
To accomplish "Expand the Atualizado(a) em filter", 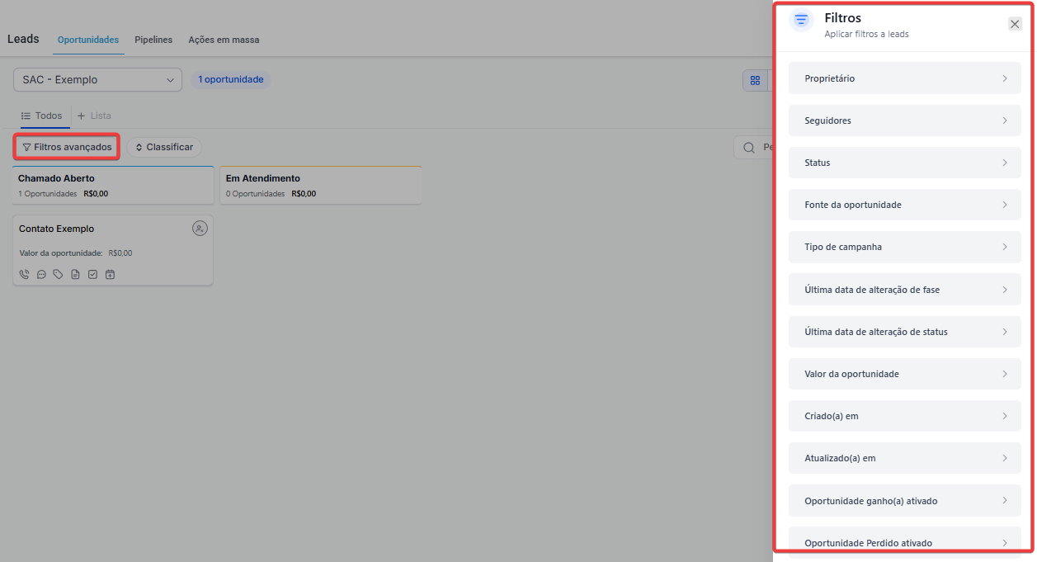I will pos(905,458).
